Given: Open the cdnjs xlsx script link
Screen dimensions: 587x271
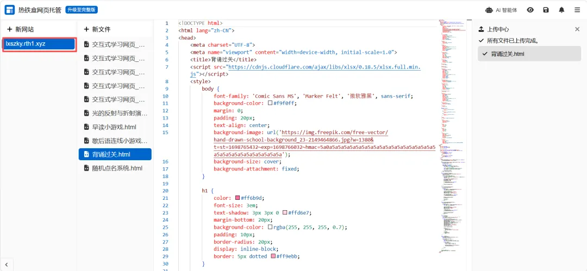Looking at the screenshot, I should (324, 67).
